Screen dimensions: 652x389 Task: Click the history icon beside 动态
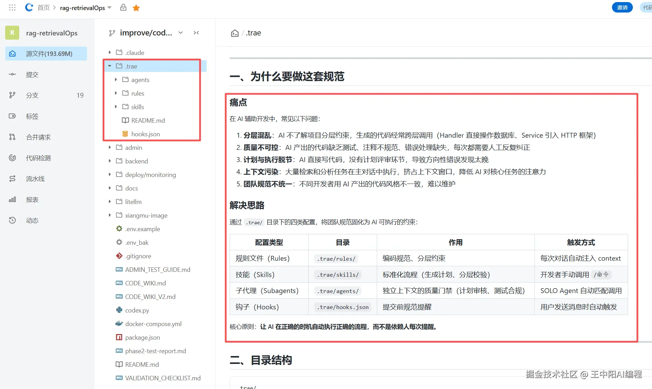click(x=12, y=220)
